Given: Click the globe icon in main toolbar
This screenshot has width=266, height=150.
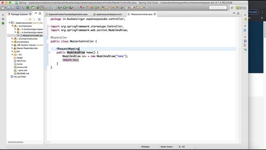Looking at the screenshot, I should click(x=121, y=7).
